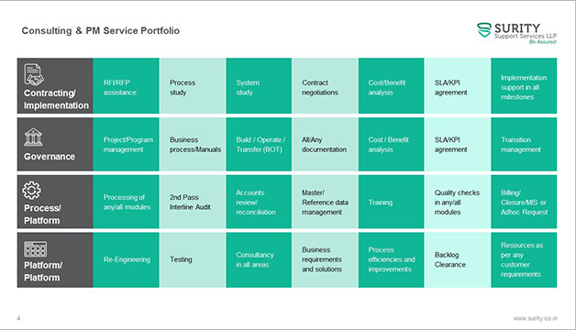
Task: Select the Contract negotiations tile
Action: (325, 86)
